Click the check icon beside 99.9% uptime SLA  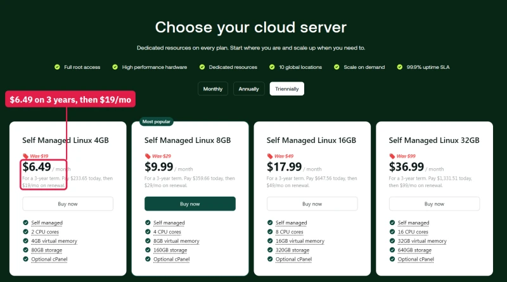(x=400, y=67)
